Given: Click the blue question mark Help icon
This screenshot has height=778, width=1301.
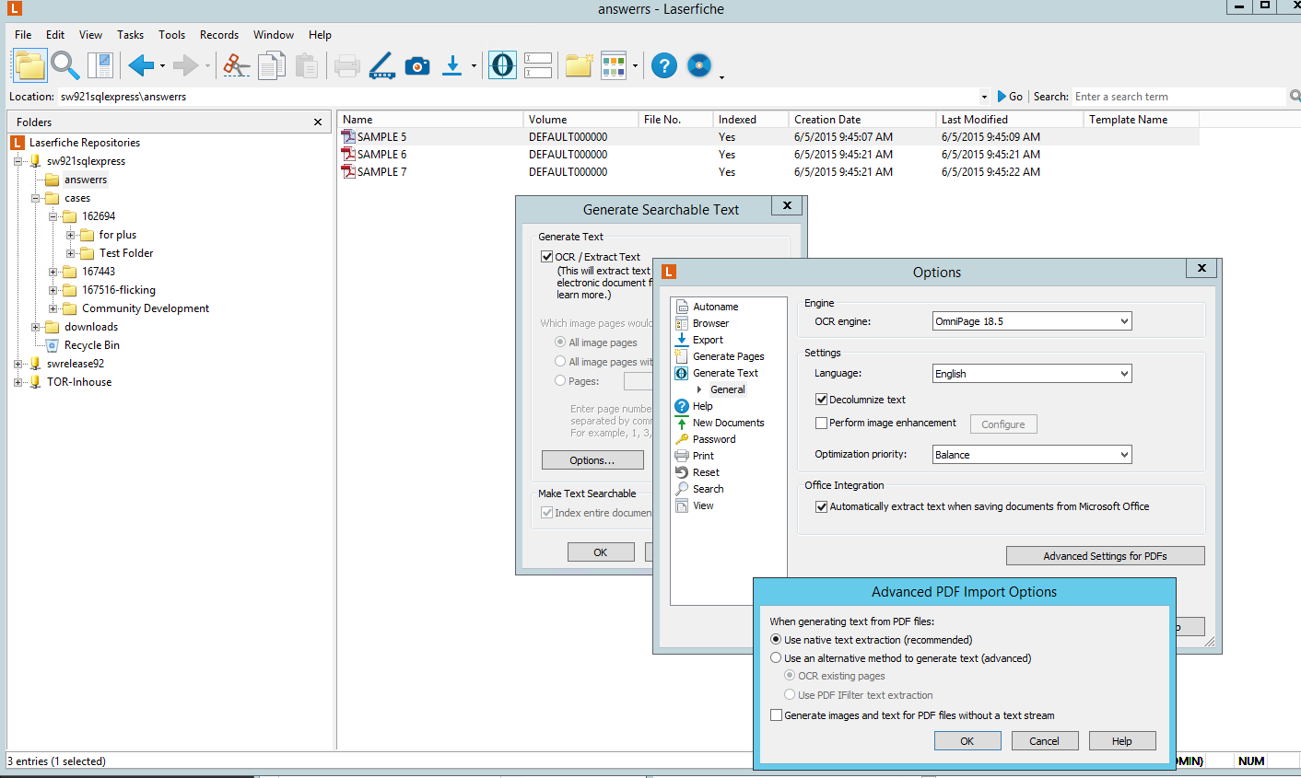Looking at the screenshot, I should (663, 65).
